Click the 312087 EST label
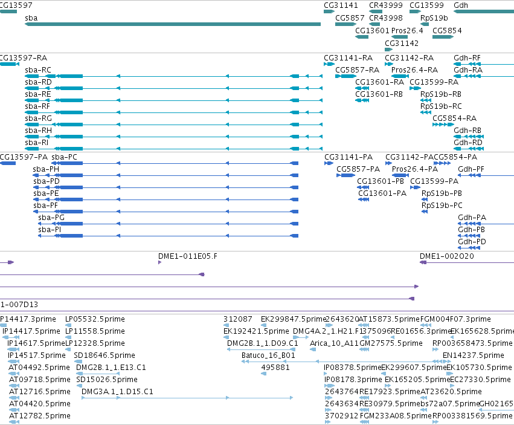 [237, 319]
